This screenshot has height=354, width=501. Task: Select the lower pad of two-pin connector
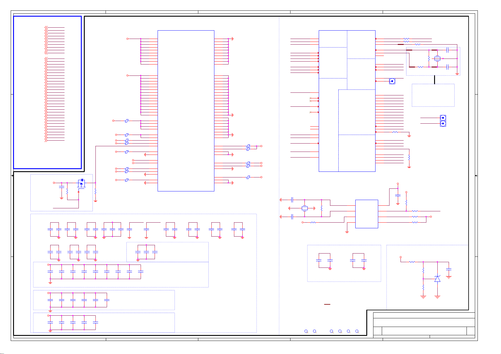click(x=443, y=123)
